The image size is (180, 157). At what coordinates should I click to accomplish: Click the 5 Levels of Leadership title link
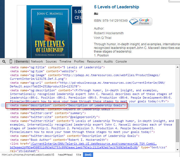pyautogui.click(x=116, y=7)
